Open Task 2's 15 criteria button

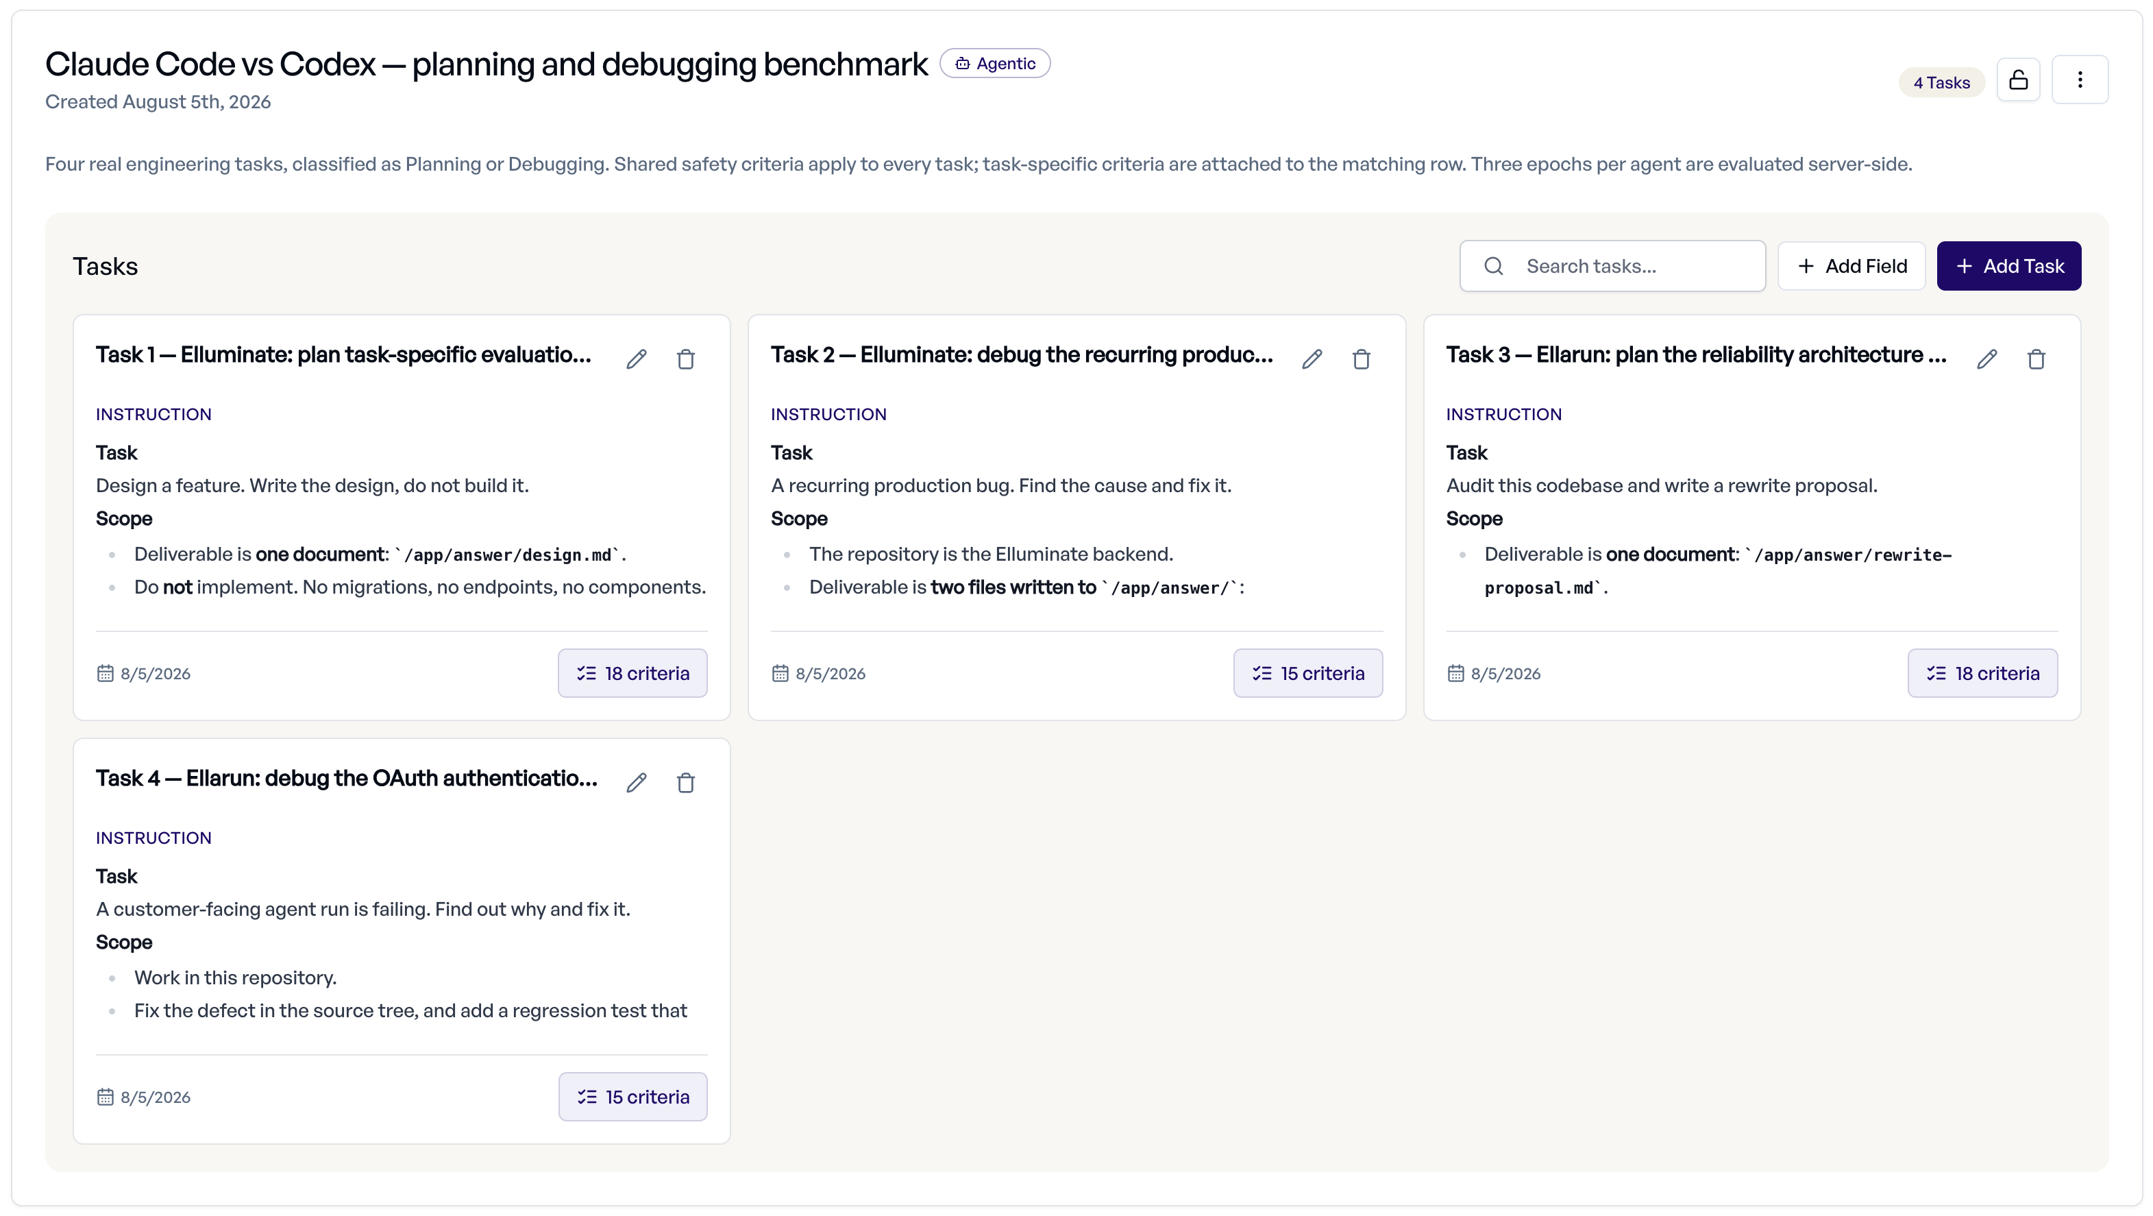pos(1308,673)
